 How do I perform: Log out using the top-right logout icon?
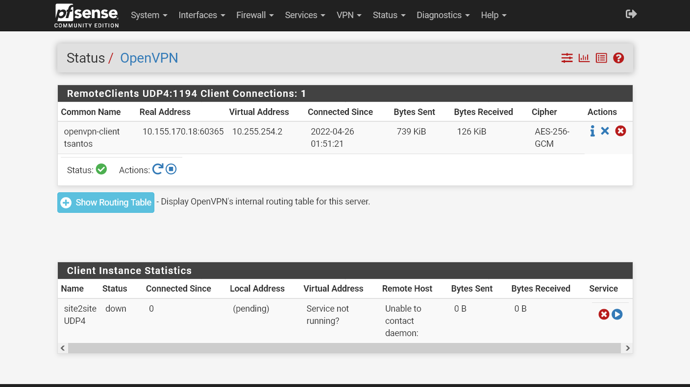631,14
